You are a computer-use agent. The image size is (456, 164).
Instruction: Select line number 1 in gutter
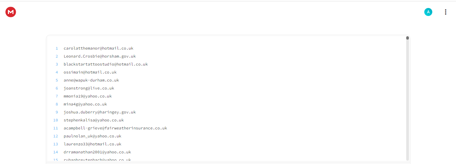tap(57, 48)
